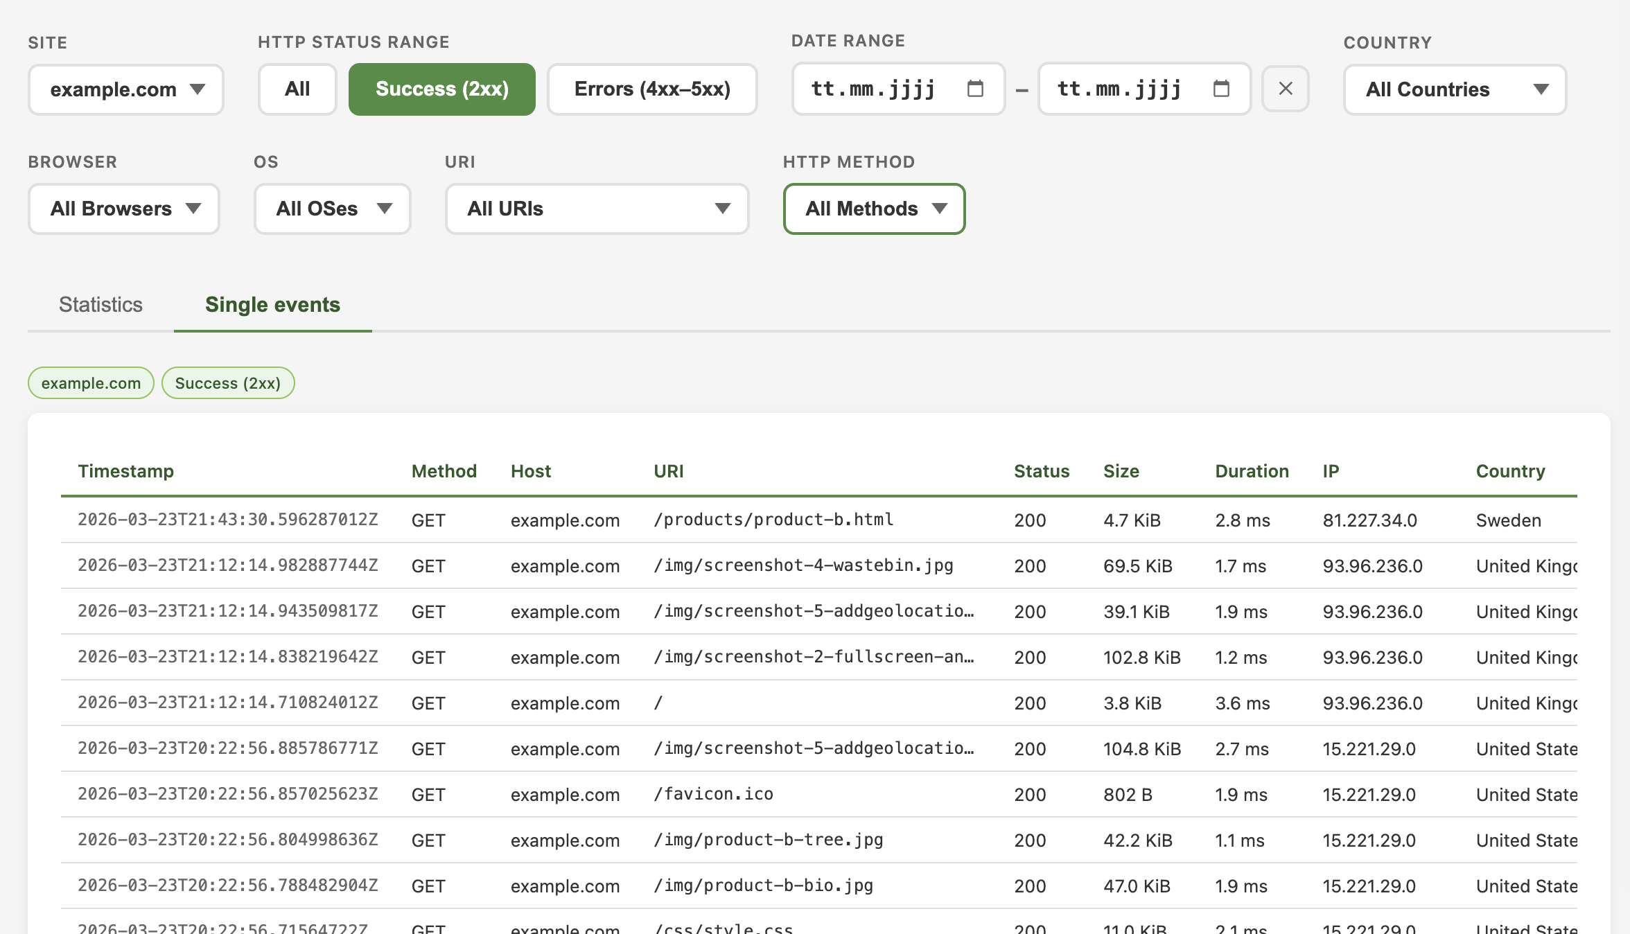Open calendar picker on start date field
Image resolution: width=1630 pixels, height=934 pixels.
click(x=975, y=89)
